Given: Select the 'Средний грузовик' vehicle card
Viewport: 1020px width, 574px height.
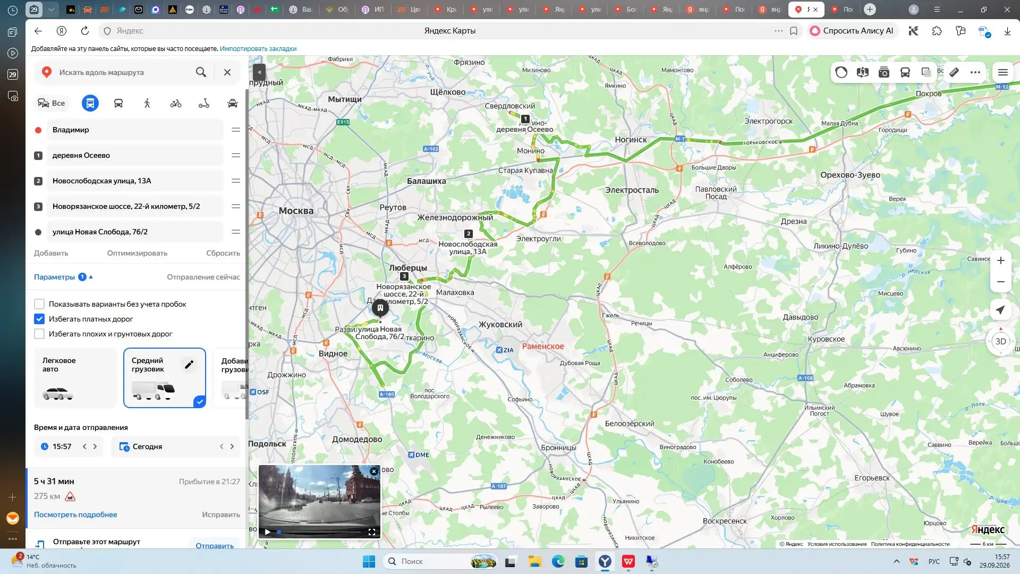Looking at the screenshot, I should pos(165,378).
